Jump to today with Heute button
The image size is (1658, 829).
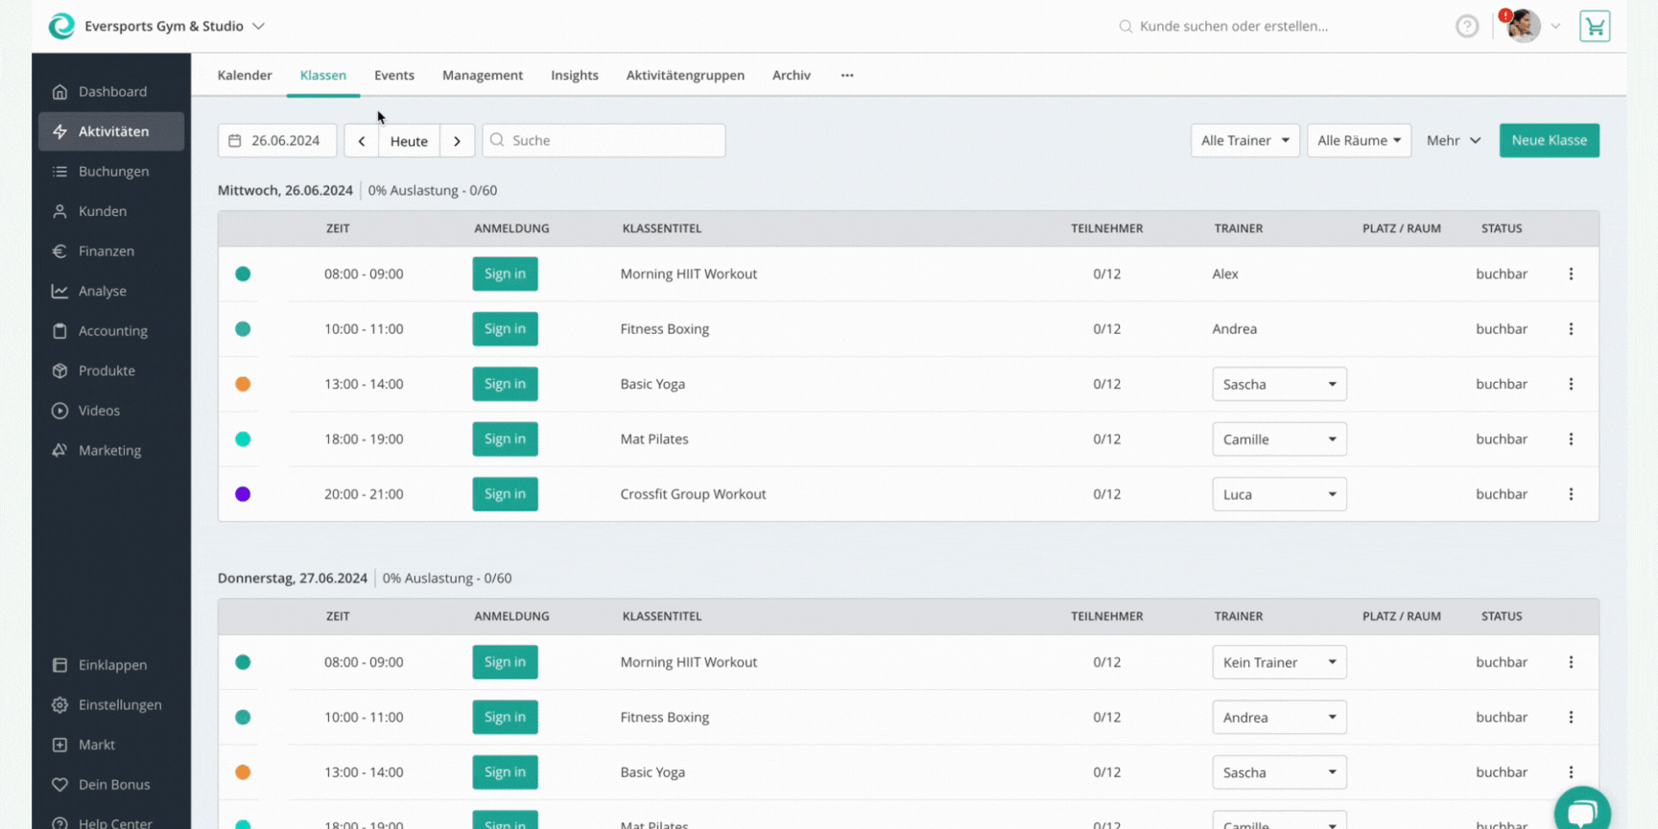409,140
